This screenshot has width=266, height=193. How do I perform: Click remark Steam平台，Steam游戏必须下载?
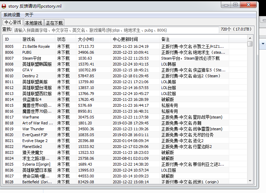click(190, 58)
